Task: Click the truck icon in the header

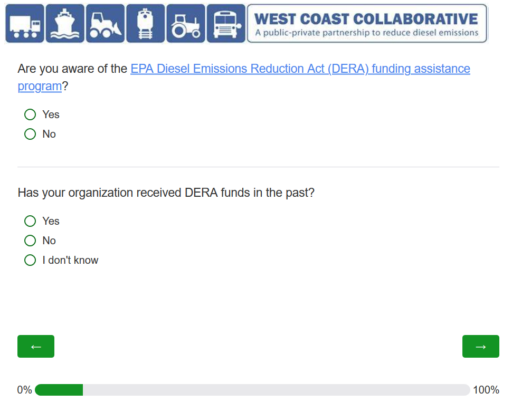Action: [x=25, y=24]
